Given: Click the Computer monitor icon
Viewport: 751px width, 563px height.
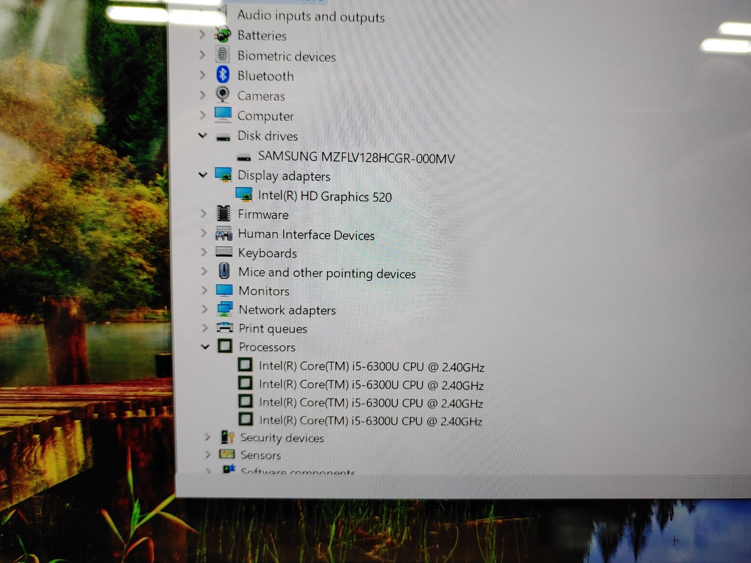Looking at the screenshot, I should (223, 114).
